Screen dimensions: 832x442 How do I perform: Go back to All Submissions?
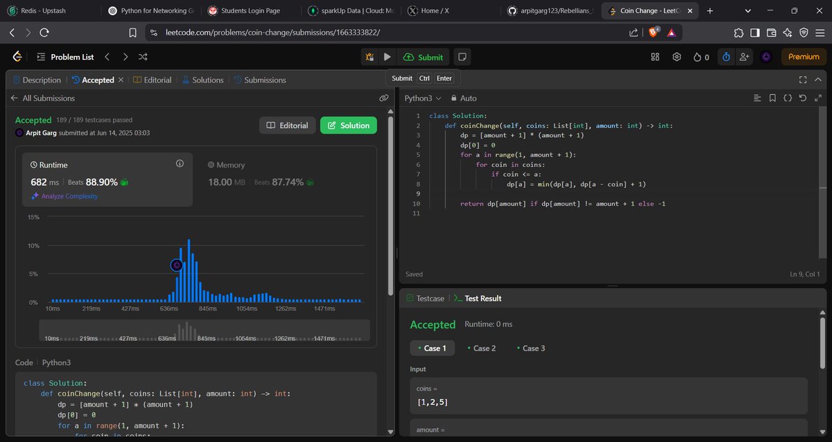tap(43, 98)
